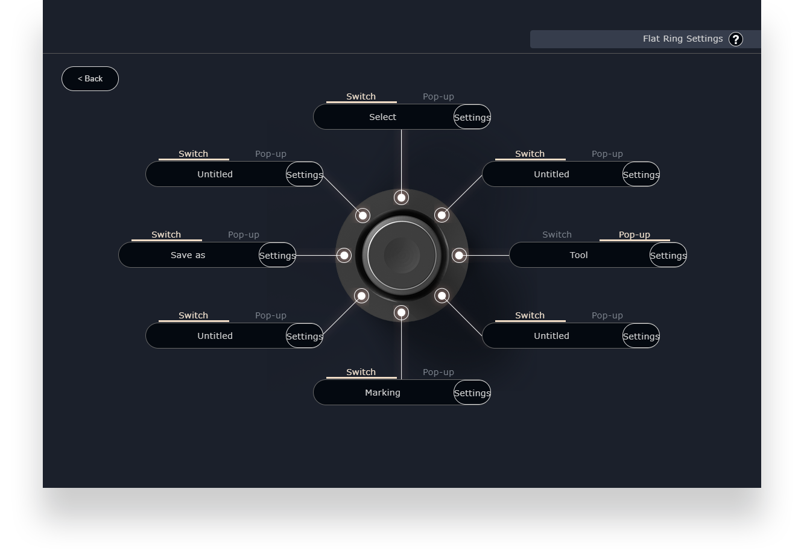Click the lower-left ring position dot
This screenshot has width=804, height=556.
[361, 295]
